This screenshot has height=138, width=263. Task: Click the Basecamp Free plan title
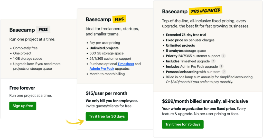point(22,30)
